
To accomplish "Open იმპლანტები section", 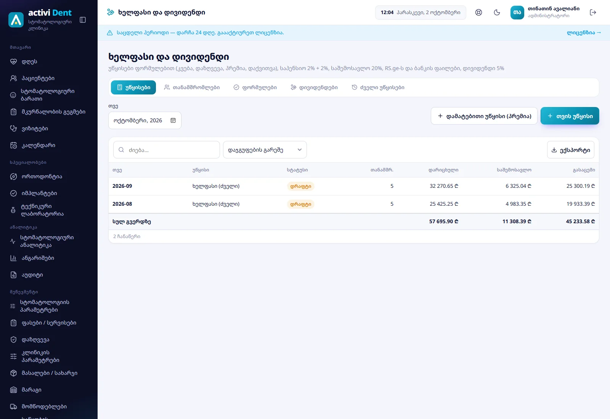I will [49, 193].
